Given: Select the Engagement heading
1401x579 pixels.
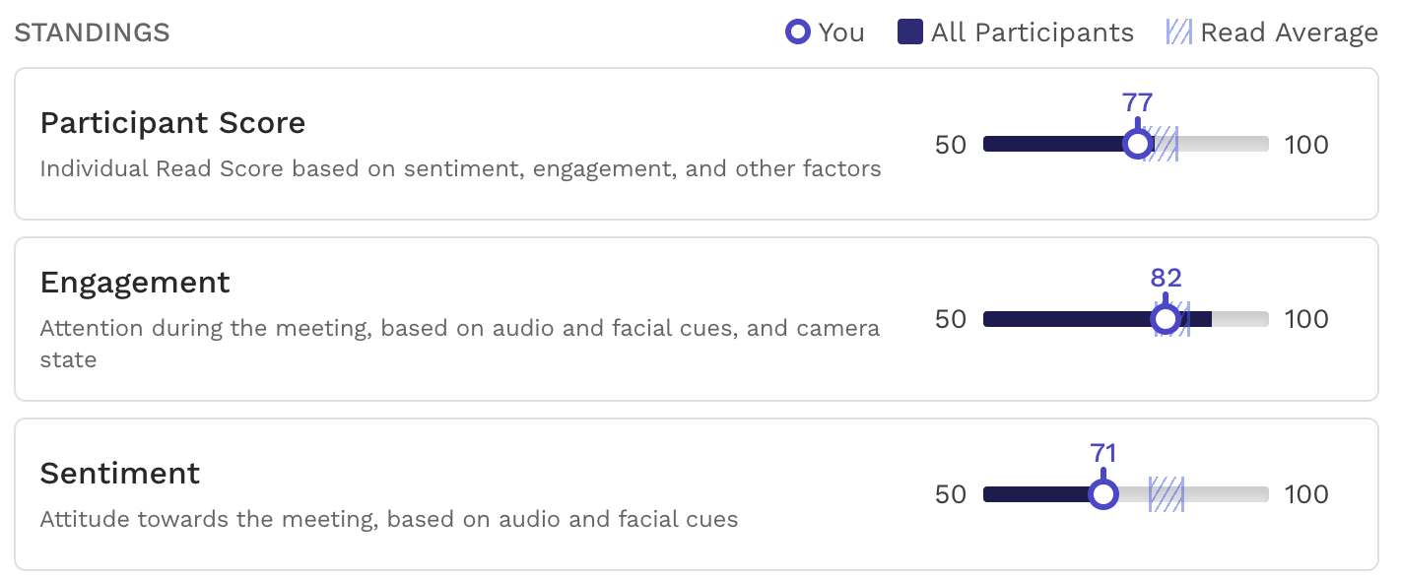Looking at the screenshot, I should pos(135,283).
